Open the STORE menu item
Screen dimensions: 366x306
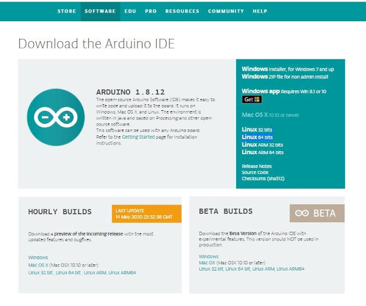click(x=66, y=11)
